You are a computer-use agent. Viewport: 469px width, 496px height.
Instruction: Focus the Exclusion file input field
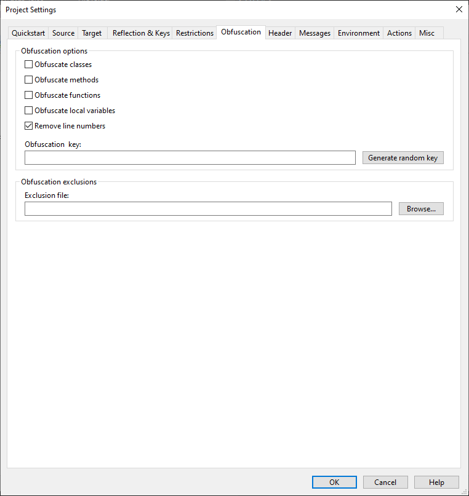(208, 209)
